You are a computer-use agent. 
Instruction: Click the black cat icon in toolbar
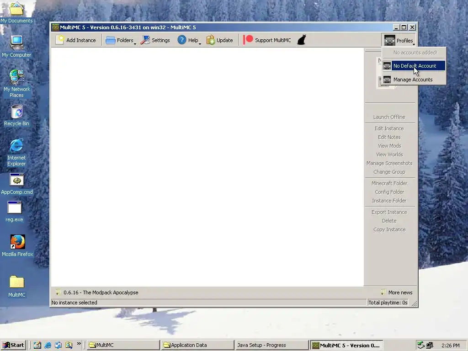[302, 40]
